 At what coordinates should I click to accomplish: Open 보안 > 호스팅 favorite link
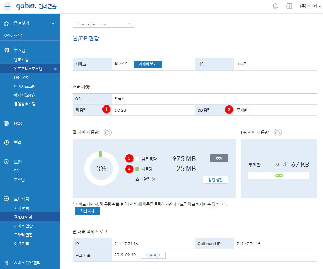tap(14, 36)
